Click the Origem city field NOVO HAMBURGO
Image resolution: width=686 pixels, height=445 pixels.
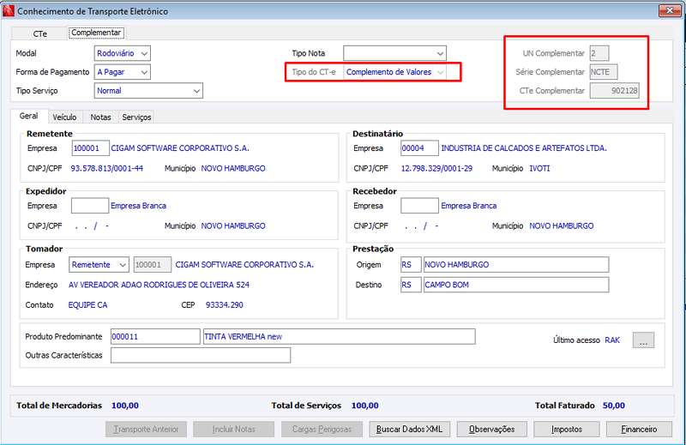tap(516, 265)
